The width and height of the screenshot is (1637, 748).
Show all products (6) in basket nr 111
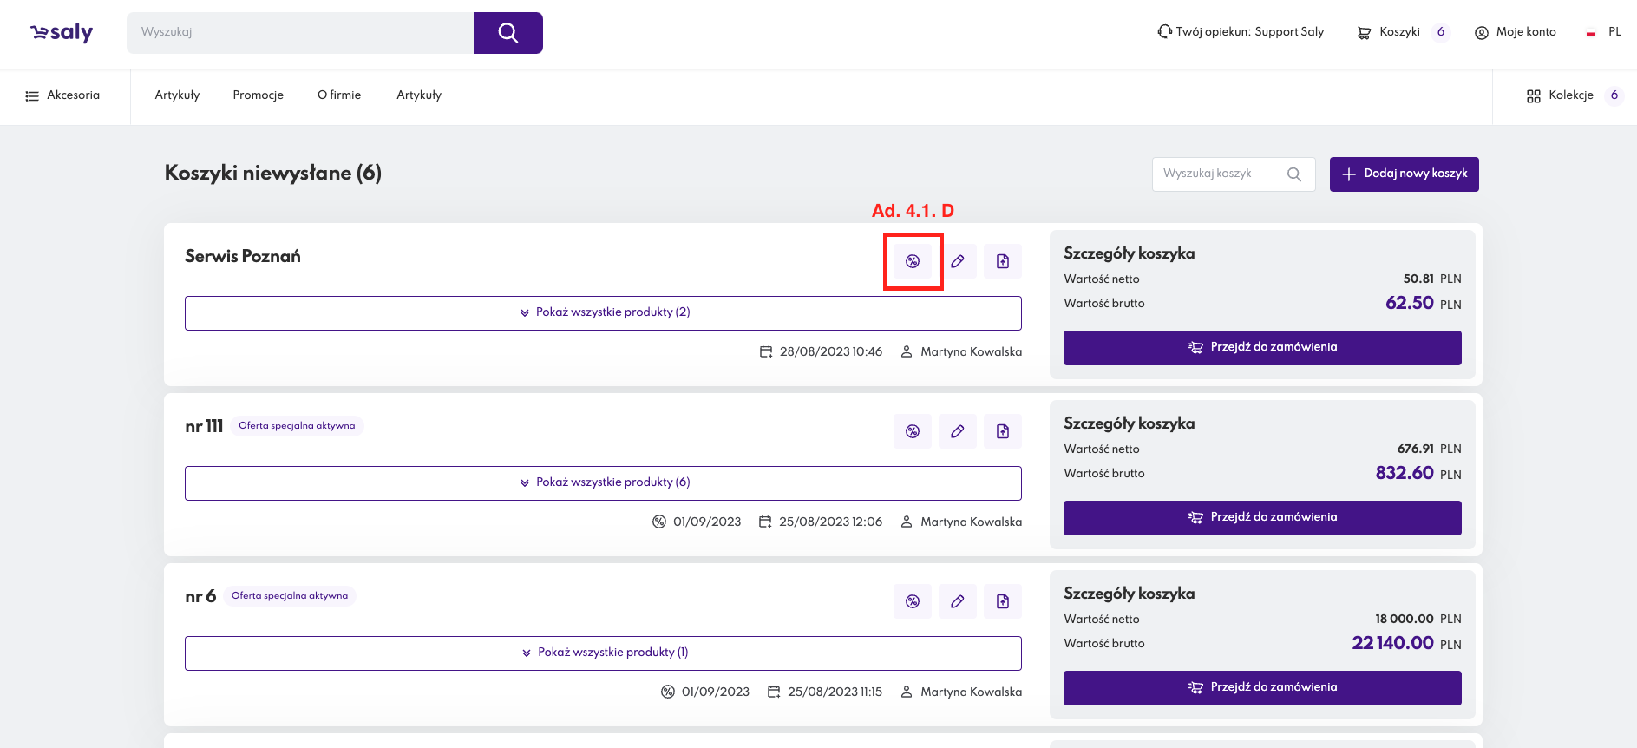[603, 482]
